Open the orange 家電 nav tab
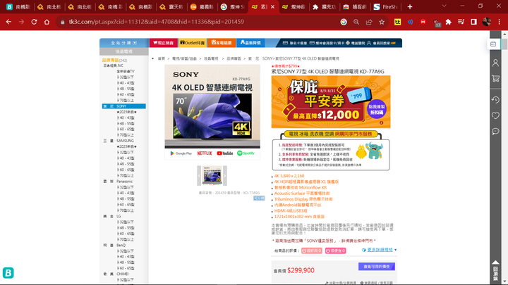Image resolution: width=508 pixels, height=285 pixels. [x=222, y=43]
